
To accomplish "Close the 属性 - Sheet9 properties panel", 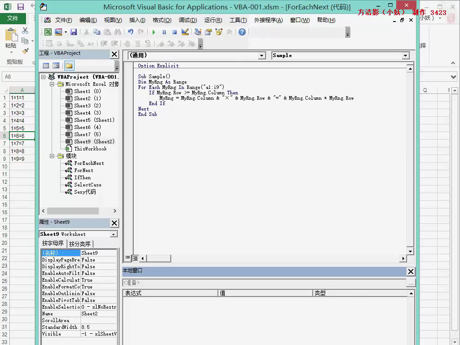I will (115, 223).
